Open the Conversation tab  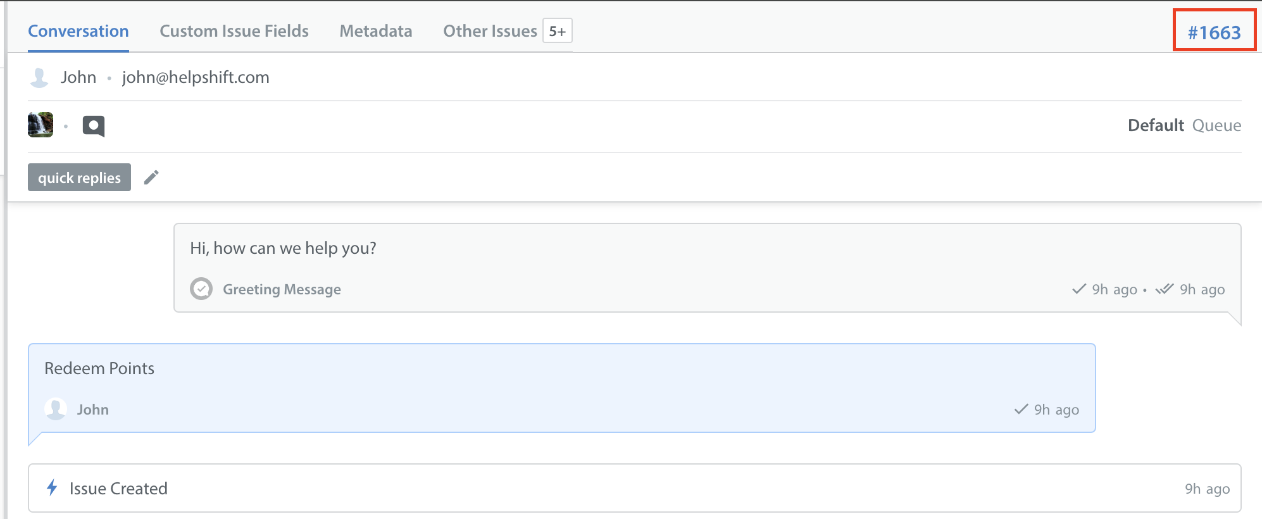[x=78, y=31]
